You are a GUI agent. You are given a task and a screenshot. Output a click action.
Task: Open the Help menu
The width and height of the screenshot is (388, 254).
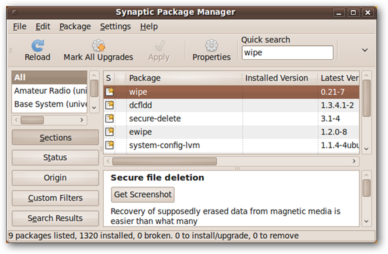click(149, 26)
